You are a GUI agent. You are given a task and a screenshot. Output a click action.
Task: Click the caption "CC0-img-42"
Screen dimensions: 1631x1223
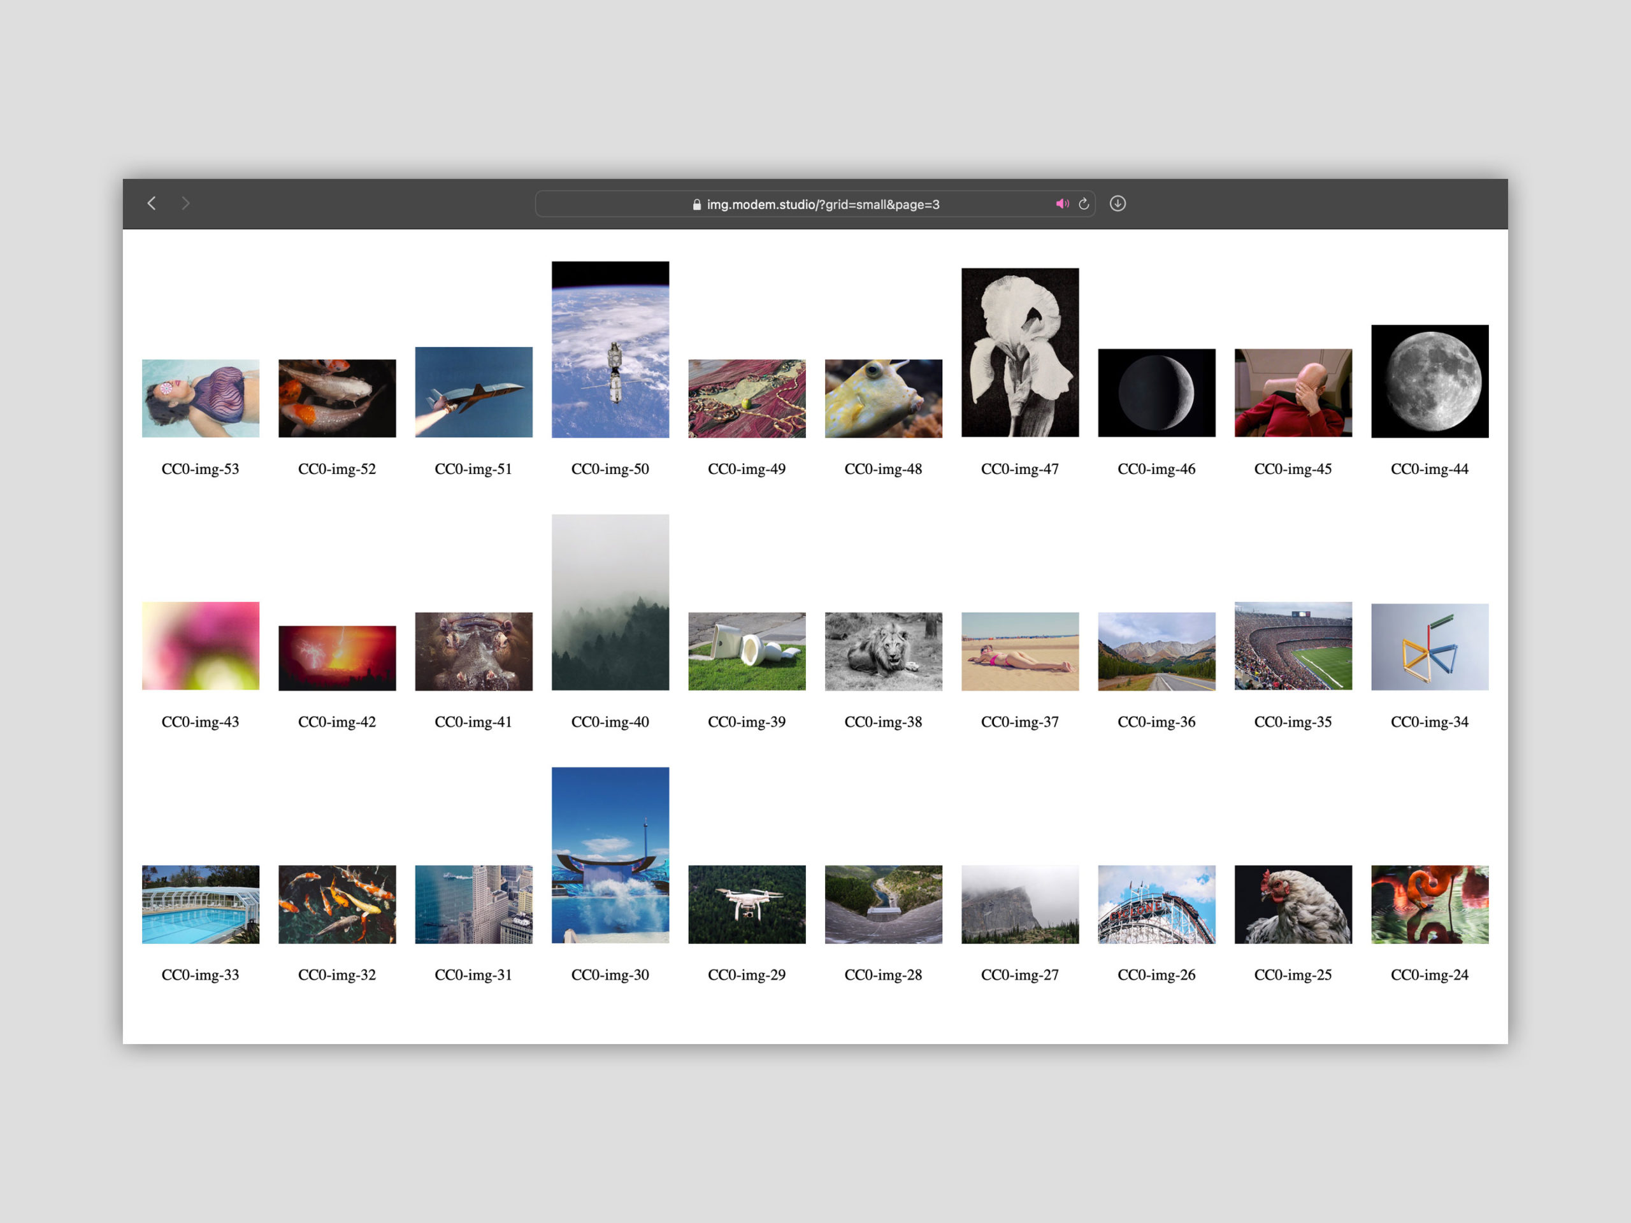(x=337, y=722)
